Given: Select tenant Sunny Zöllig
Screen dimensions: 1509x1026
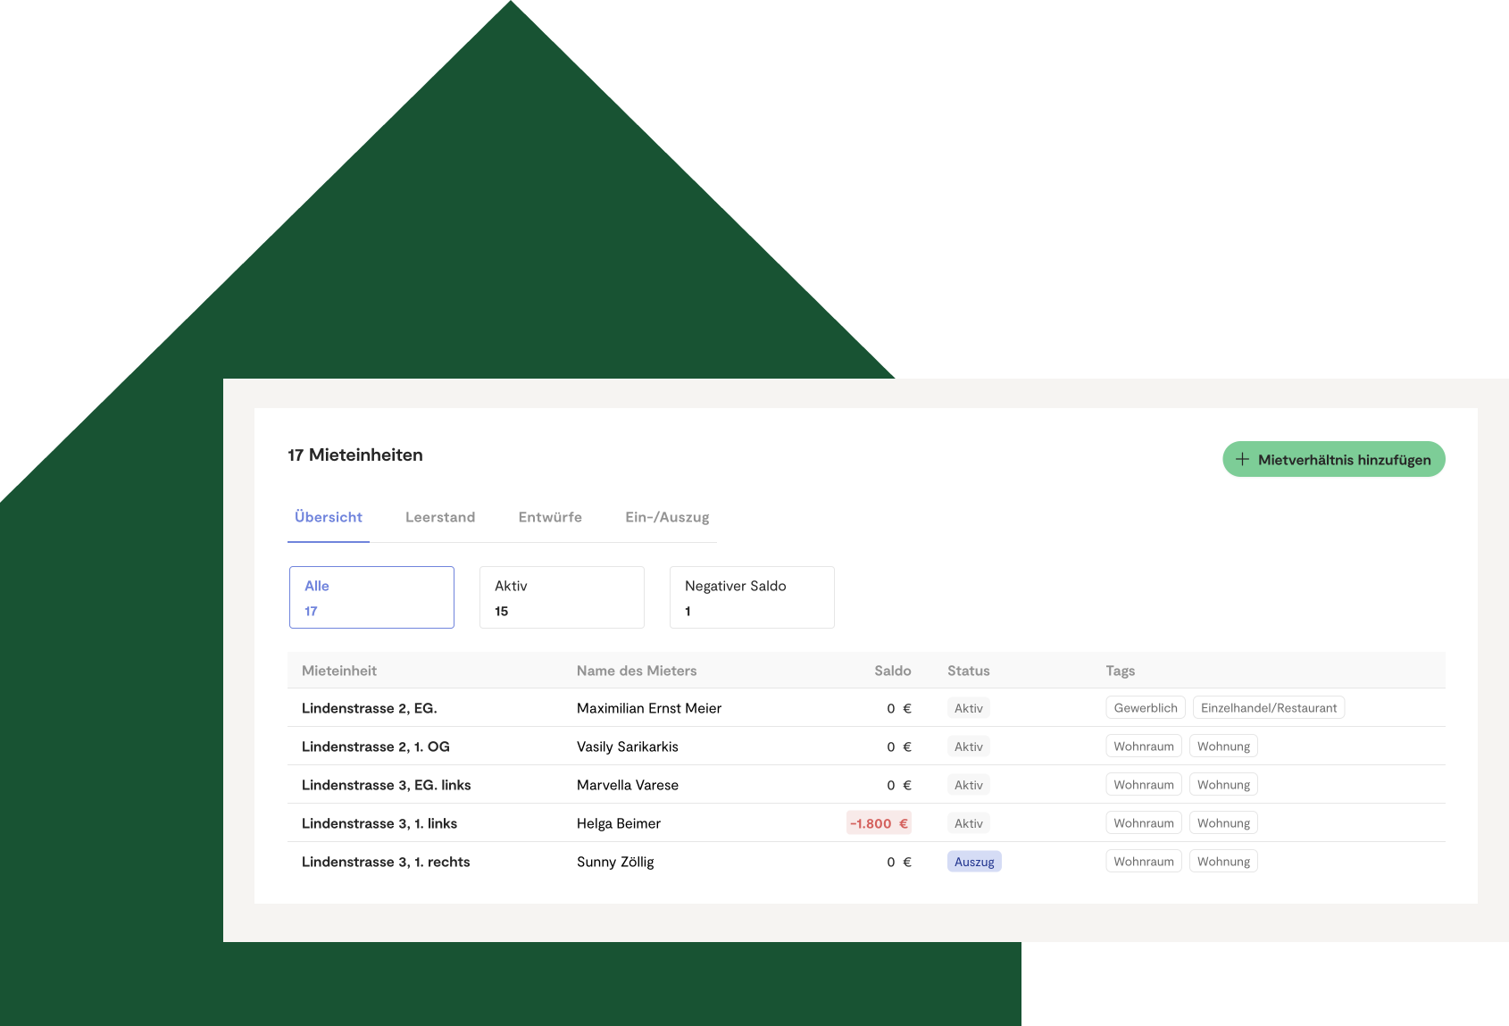Looking at the screenshot, I should [x=615, y=862].
